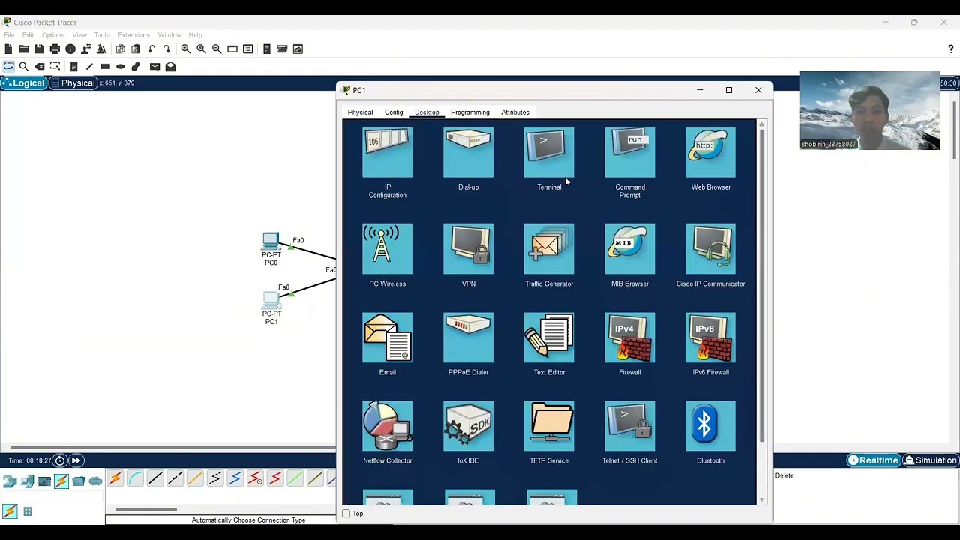Screen dimensions: 960x540
Task: Switch to Realtime mode
Action: tap(873, 460)
